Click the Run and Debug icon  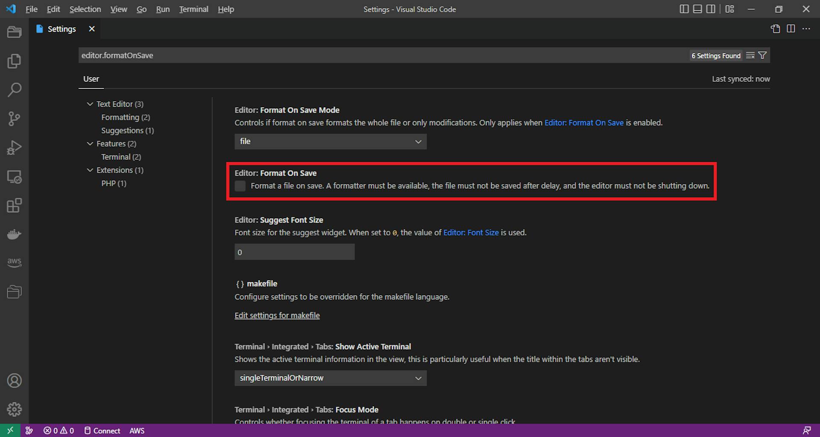pyautogui.click(x=15, y=147)
